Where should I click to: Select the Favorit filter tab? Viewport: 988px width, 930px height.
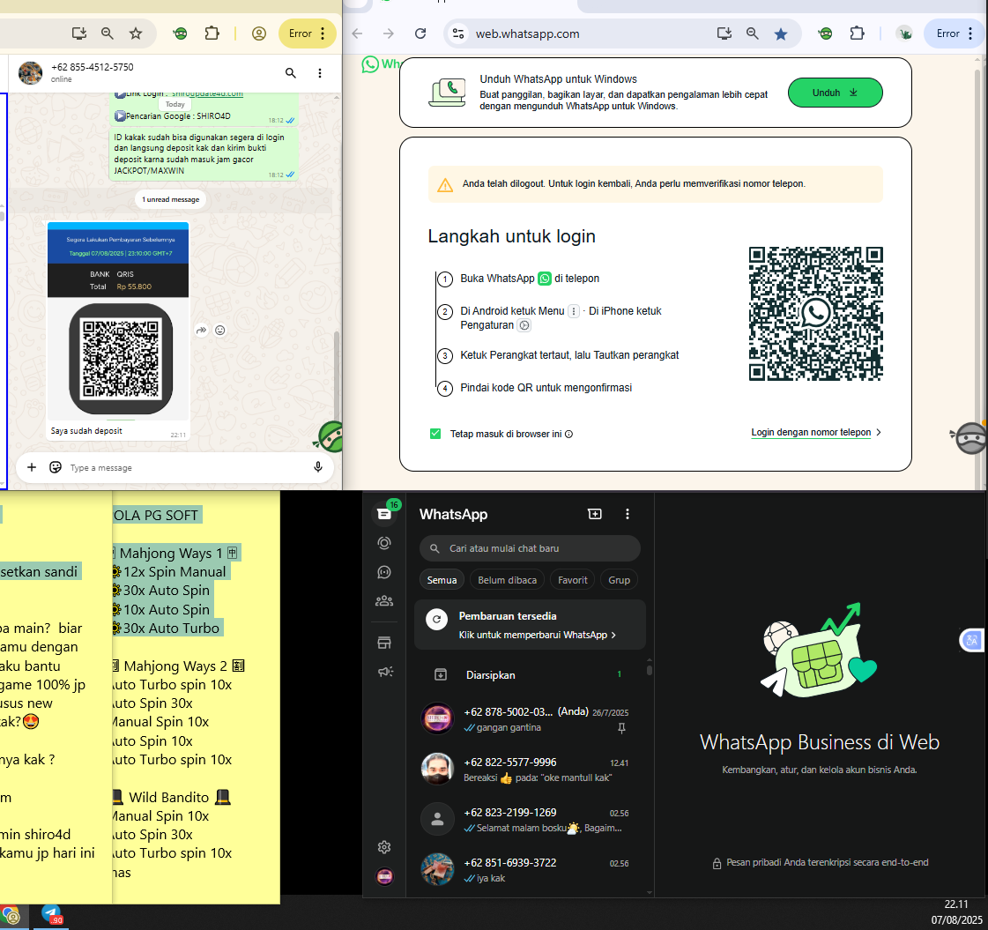tap(573, 580)
